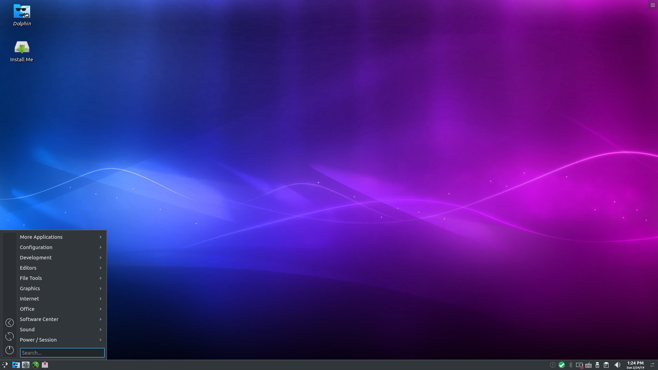Viewport: 658px width, 370px height.
Task: Click the panel configuration sliders icon
Action: pos(653,365)
